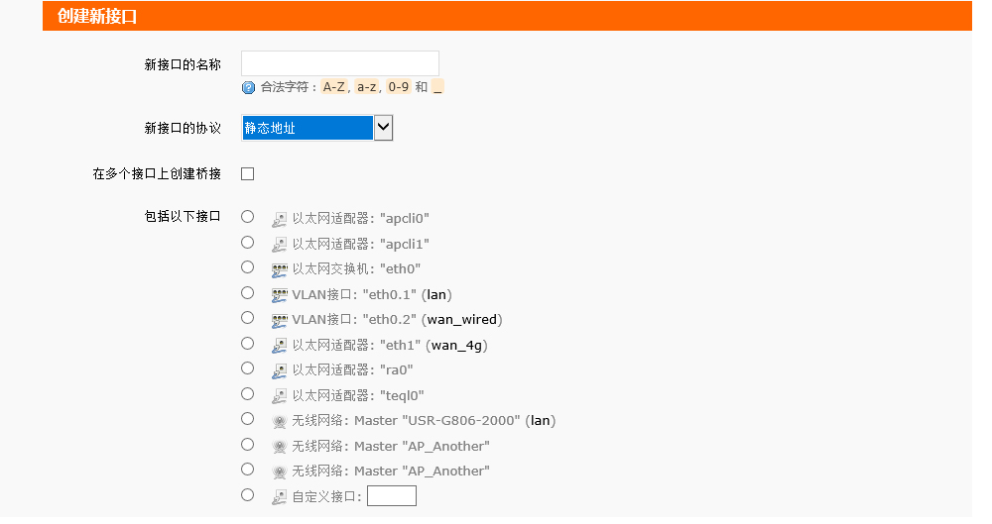The height and width of the screenshot is (524, 992).
Task: Click the eth0 ethernet switch icon
Action: [x=279, y=268]
